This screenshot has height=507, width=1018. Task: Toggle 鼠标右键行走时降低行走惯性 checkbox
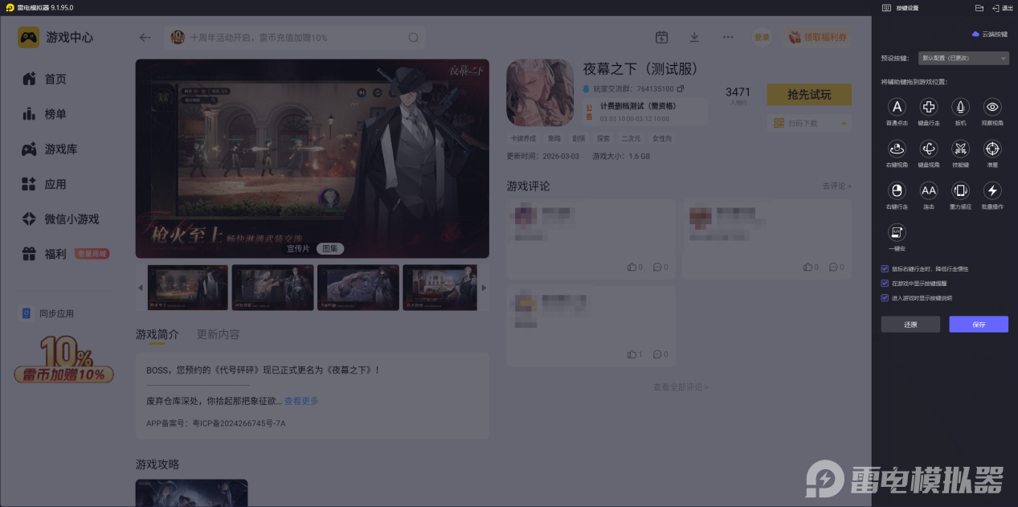pos(885,268)
